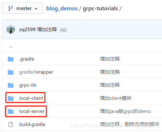
Task: Expand commit details with the ellipsis button
Action: point(63,30)
